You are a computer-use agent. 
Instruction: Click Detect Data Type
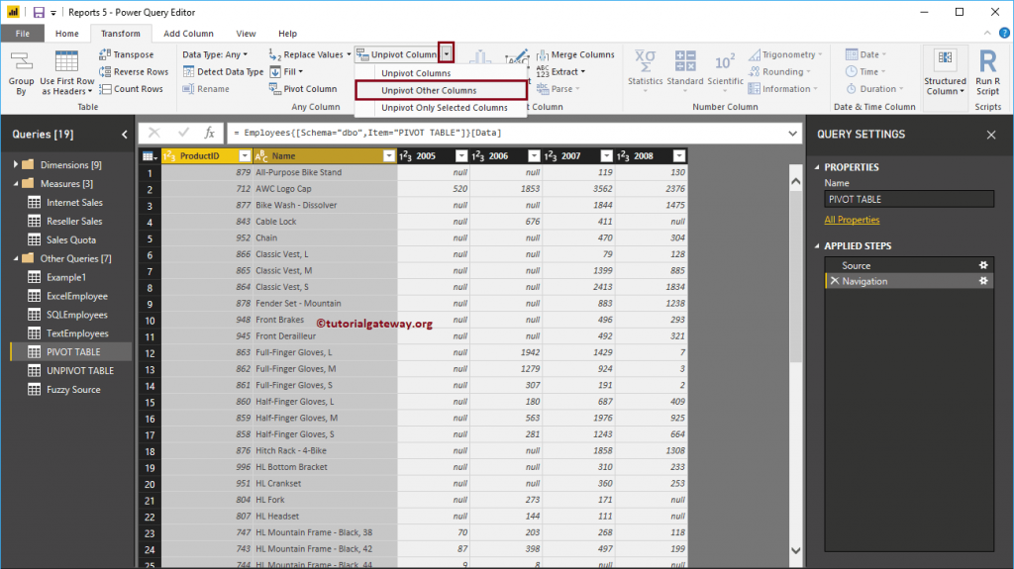pos(223,72)
